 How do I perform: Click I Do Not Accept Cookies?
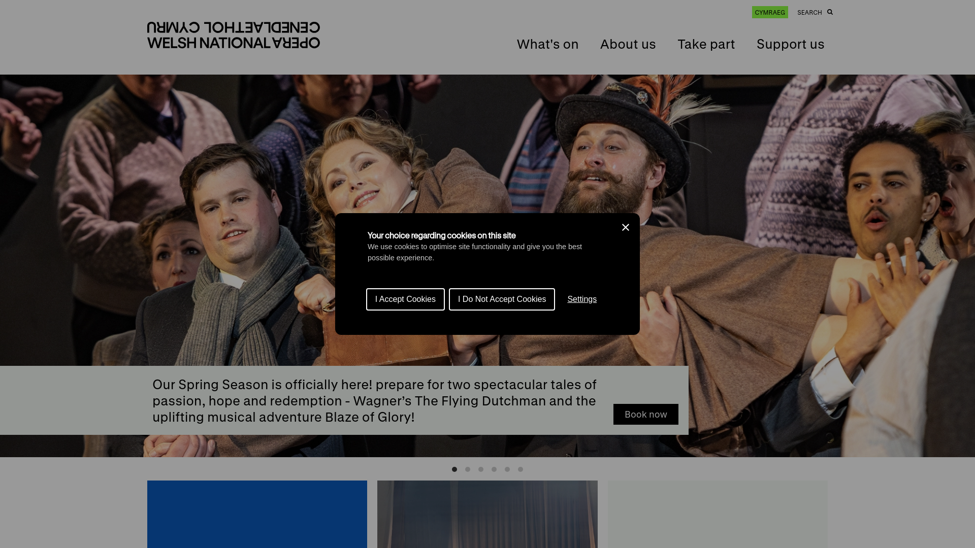(502, 299)
